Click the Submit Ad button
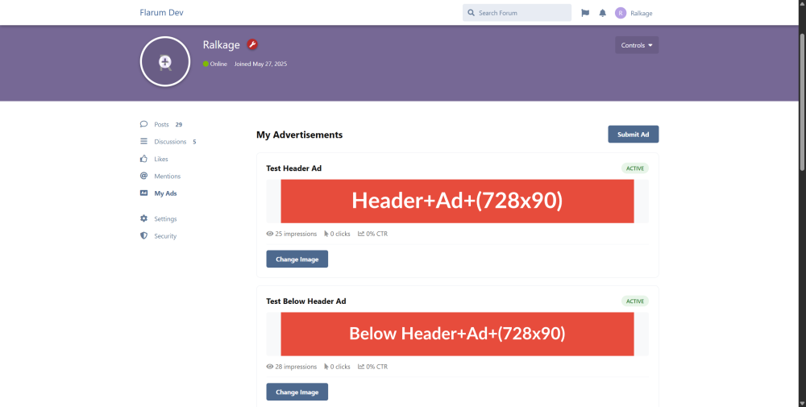The width and height of the screenshot is (806, 407). pos(634,134)
